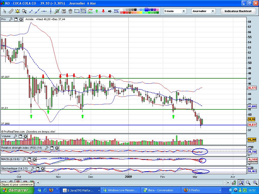Click the trash delete objects icon
Viewport: 259px width, 194px height.
click(x=70, y=11)
